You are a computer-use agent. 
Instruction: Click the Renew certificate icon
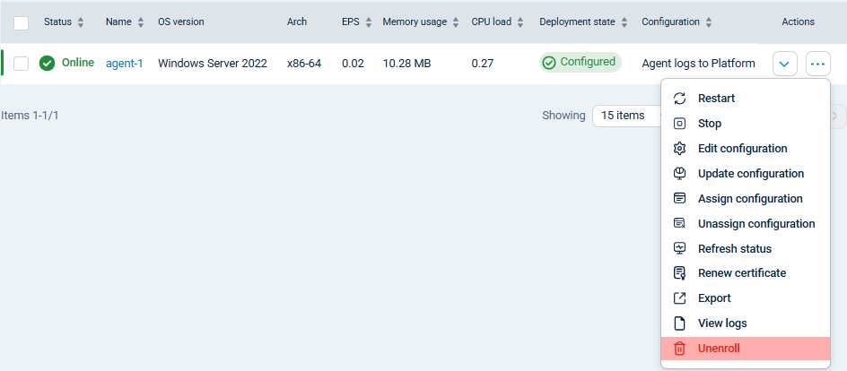point(679,273)
